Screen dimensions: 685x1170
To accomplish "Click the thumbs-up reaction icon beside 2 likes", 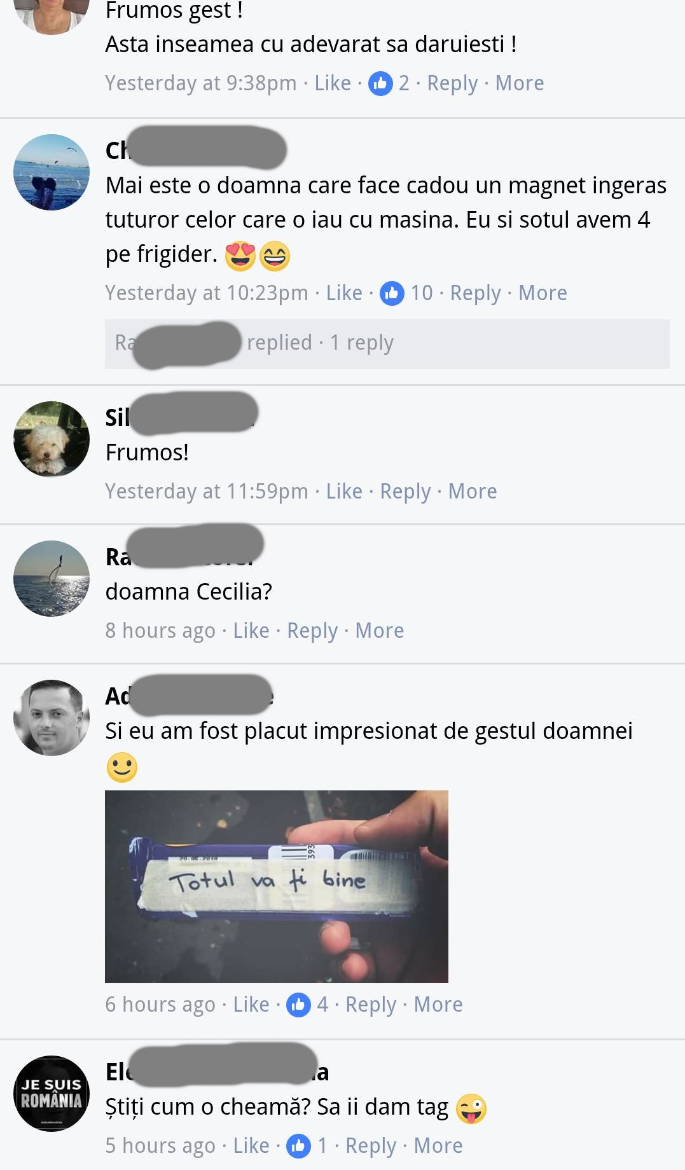I will click(380, 83).
